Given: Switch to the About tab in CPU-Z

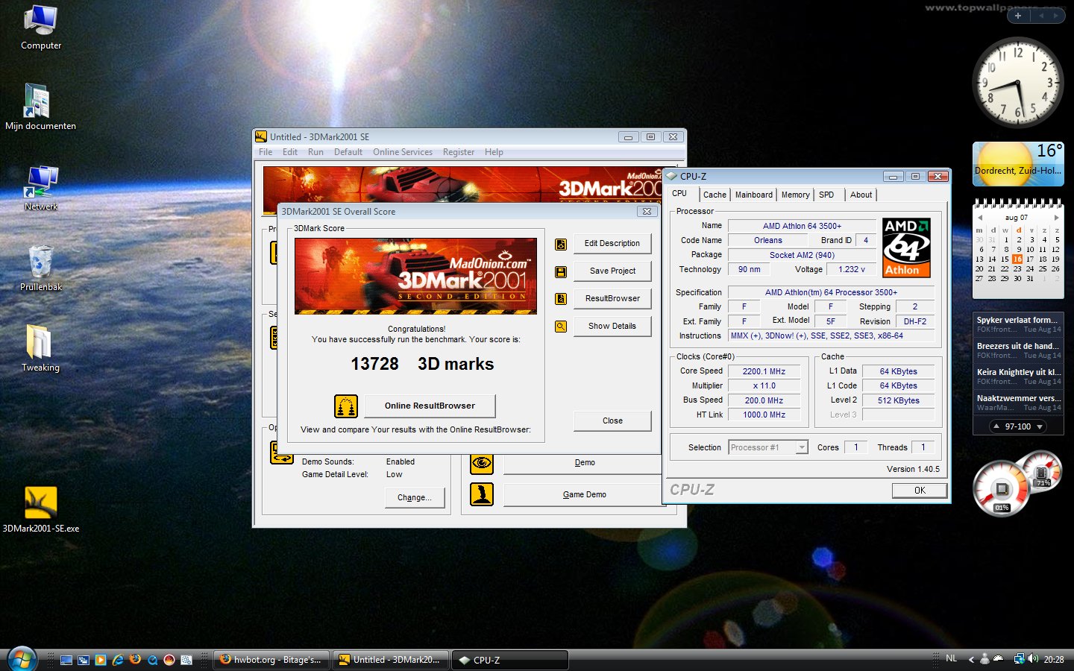Looking at the screenshot, I should tap(861, 195).
